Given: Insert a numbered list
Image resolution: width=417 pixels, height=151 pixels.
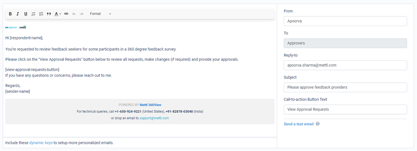Looking at the screenshot, I should [33, 14].
